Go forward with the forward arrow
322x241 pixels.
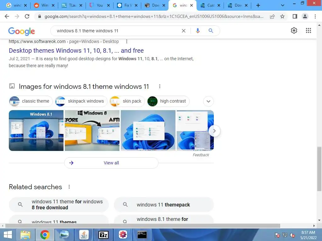tap(17, 16)
